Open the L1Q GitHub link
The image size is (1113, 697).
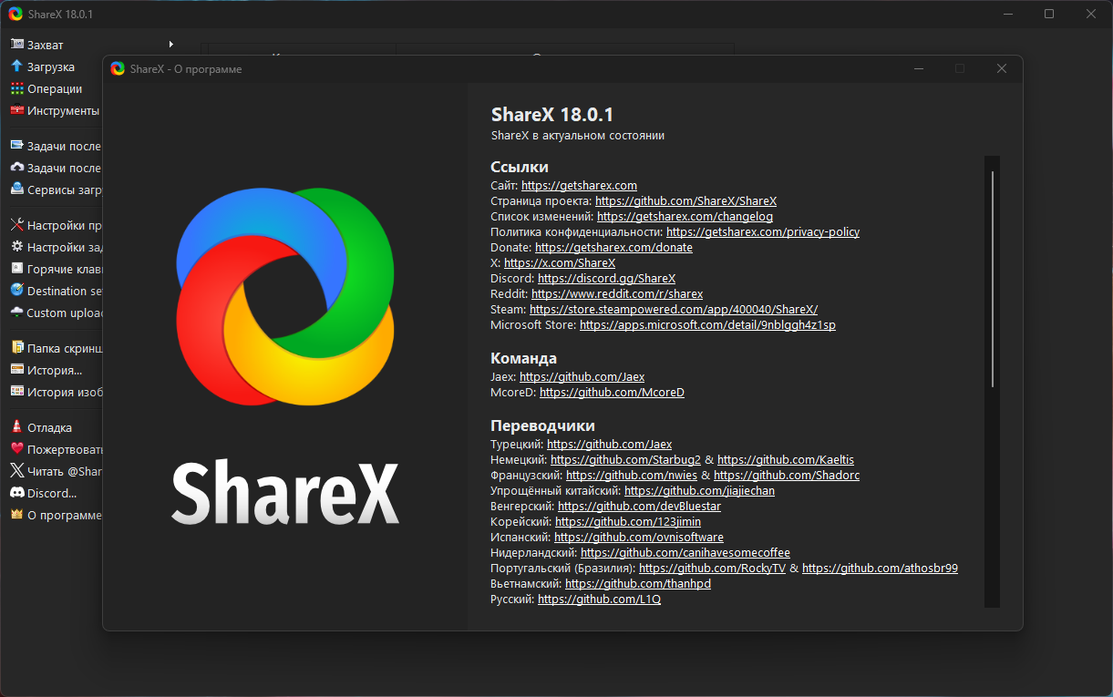point(599,599)
